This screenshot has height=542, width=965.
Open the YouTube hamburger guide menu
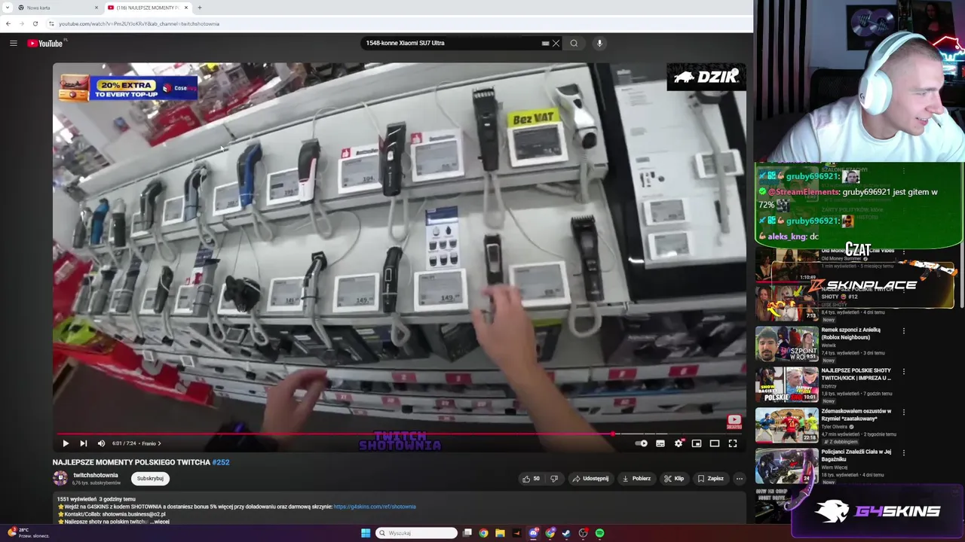click(x=13, y=43)
